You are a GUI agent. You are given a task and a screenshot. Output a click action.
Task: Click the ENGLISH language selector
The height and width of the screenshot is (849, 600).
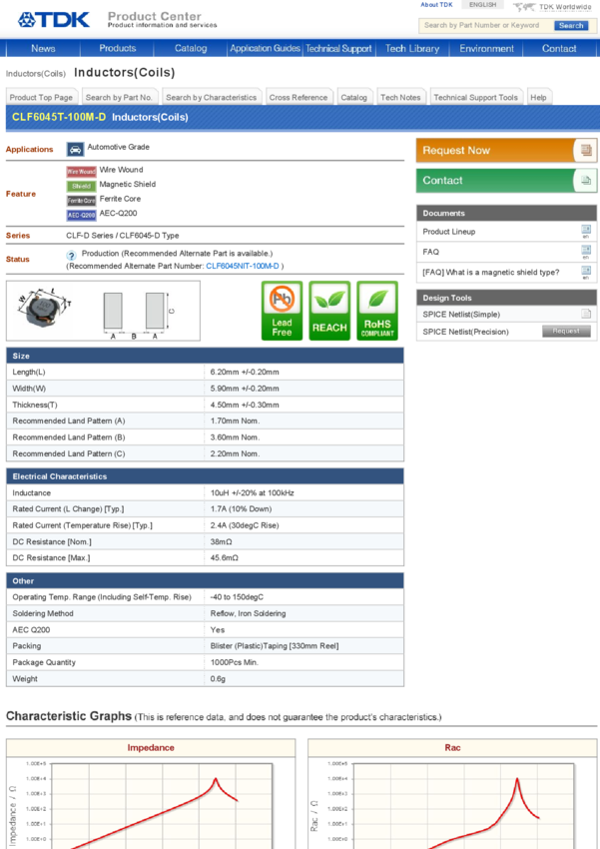pyautogui.click(x=482, y=5)
